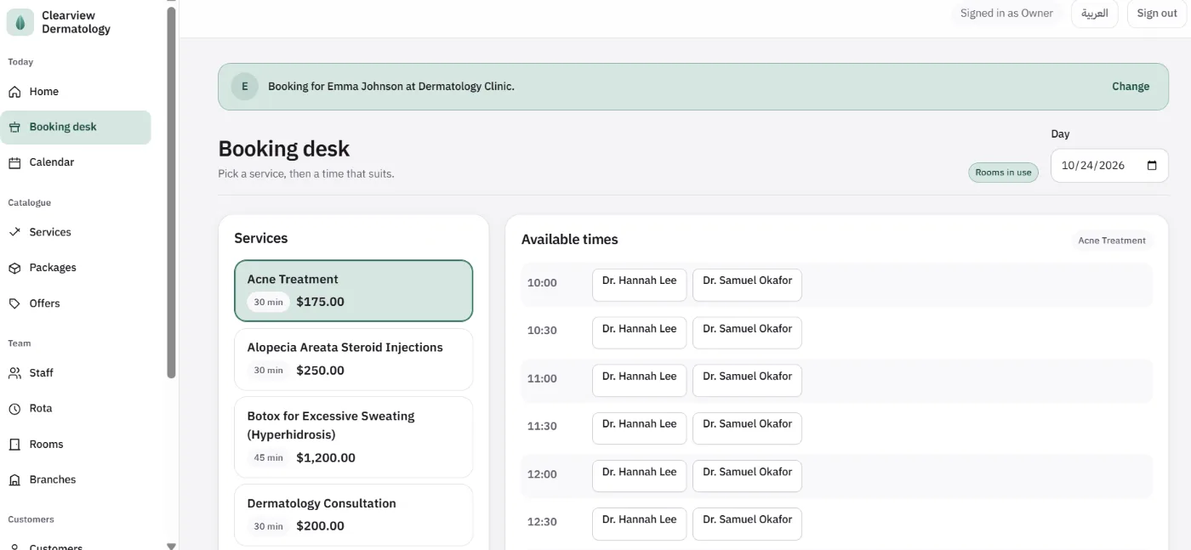Book Dr. Samuel Okafor at 10:30
The width and height of the screenshot is (1191, 550).
pyautogui.click(x=747, y=332)
